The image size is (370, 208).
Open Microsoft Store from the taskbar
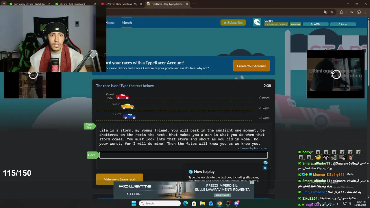[194, 203]
